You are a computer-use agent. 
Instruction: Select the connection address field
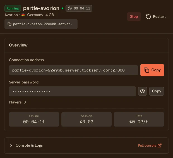(73, 70)
